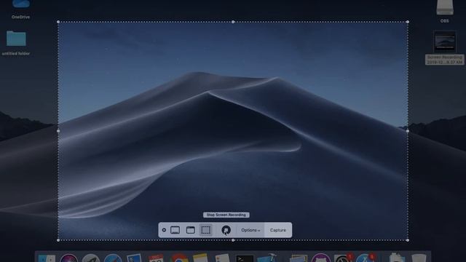Click the Stop Screen Recording button
Image resolution: width=466 pixels, height=262 pixels.
pos(226,230)
